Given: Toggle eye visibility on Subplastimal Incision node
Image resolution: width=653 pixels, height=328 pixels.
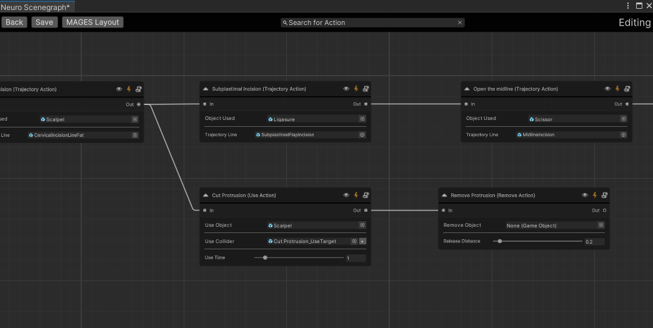Looking at the screenshot, I should click(346, 89).
